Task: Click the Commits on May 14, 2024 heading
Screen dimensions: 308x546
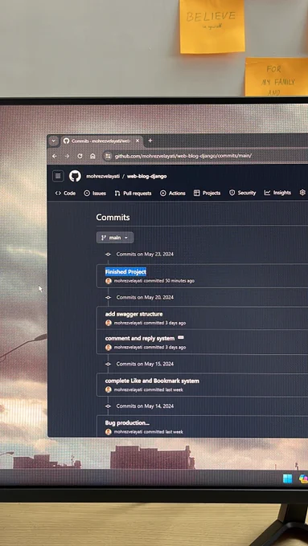Action: tap(145, 406)
